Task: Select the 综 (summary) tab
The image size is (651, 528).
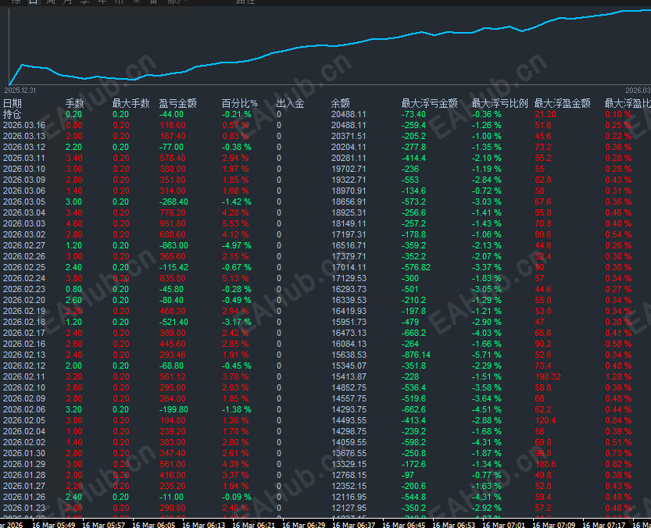Action: [14, 2]
